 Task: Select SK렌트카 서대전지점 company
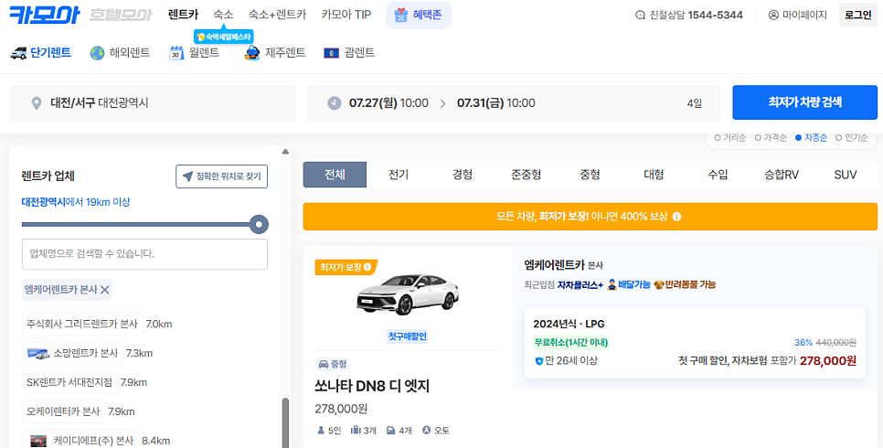(x=69, y=382)
